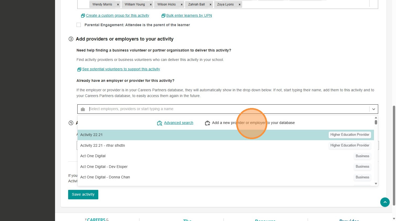This screenshot has width=396, height=221.
Task: Click the custom group popup icon
Action: click(x=83, y=16)
